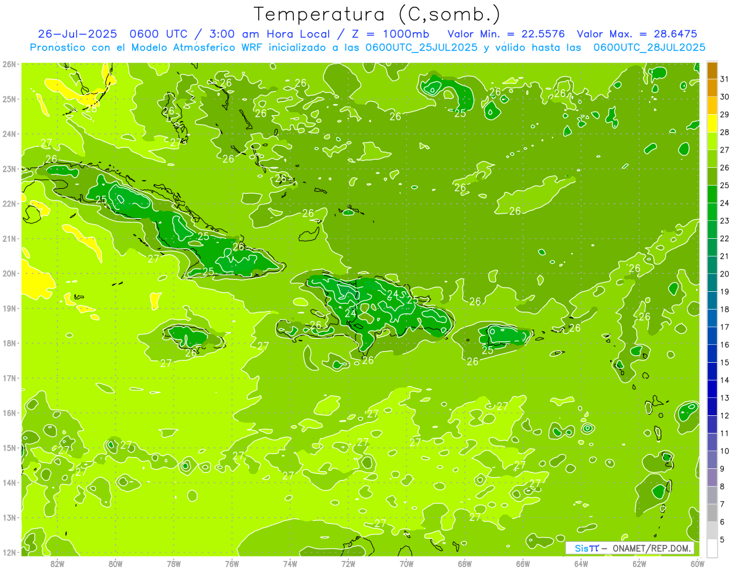Image resolution: width=741 pixels, height=572 pixels.
Task: Click the '74W' longitude axis label
Action: point(290,563)
